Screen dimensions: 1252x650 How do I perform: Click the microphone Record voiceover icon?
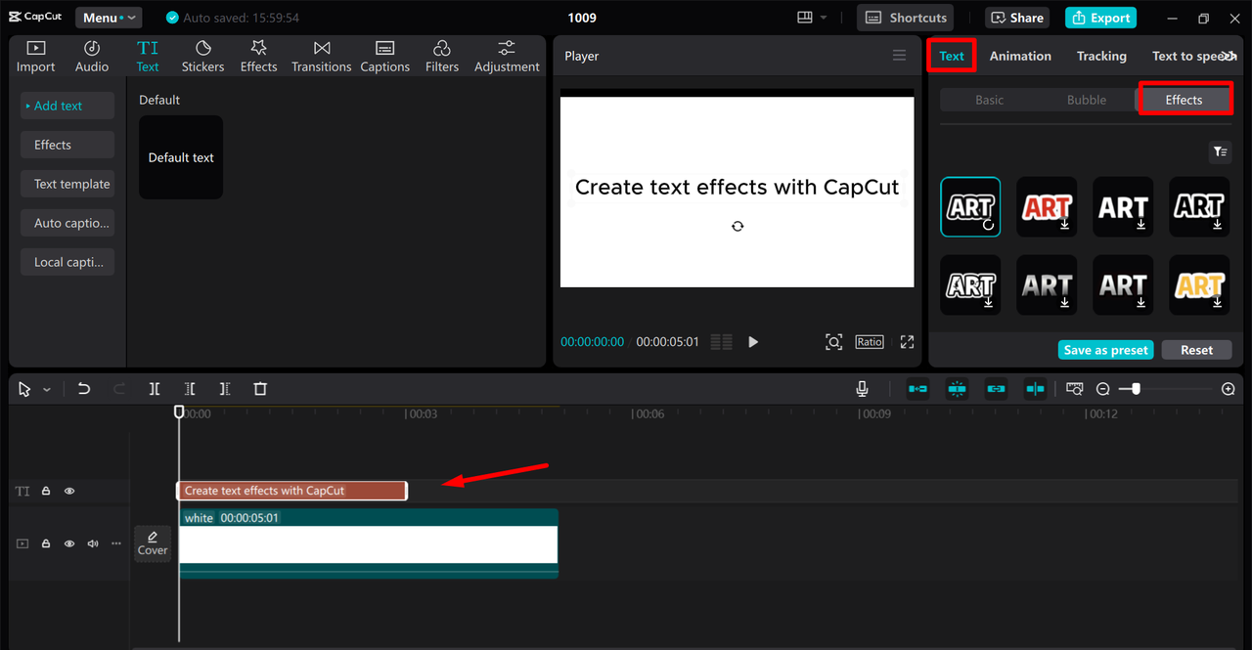862,389
